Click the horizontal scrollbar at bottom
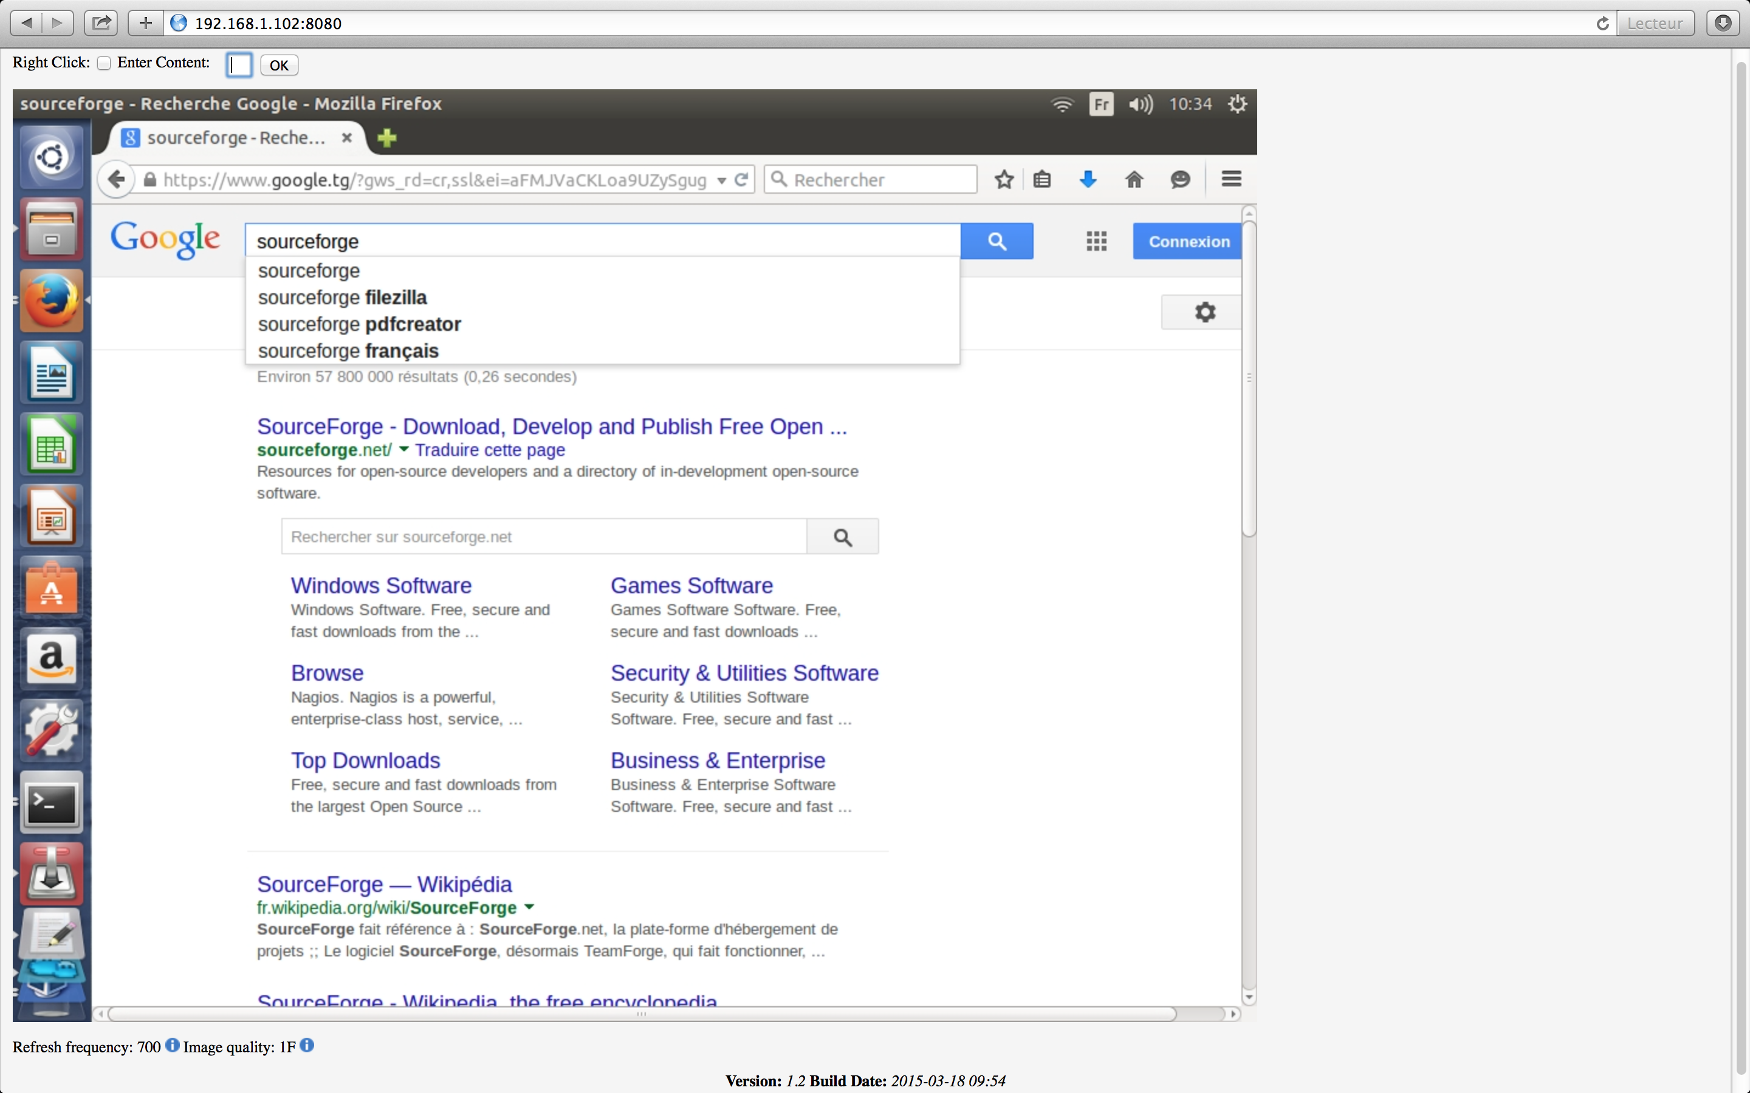 point(640,1013)
